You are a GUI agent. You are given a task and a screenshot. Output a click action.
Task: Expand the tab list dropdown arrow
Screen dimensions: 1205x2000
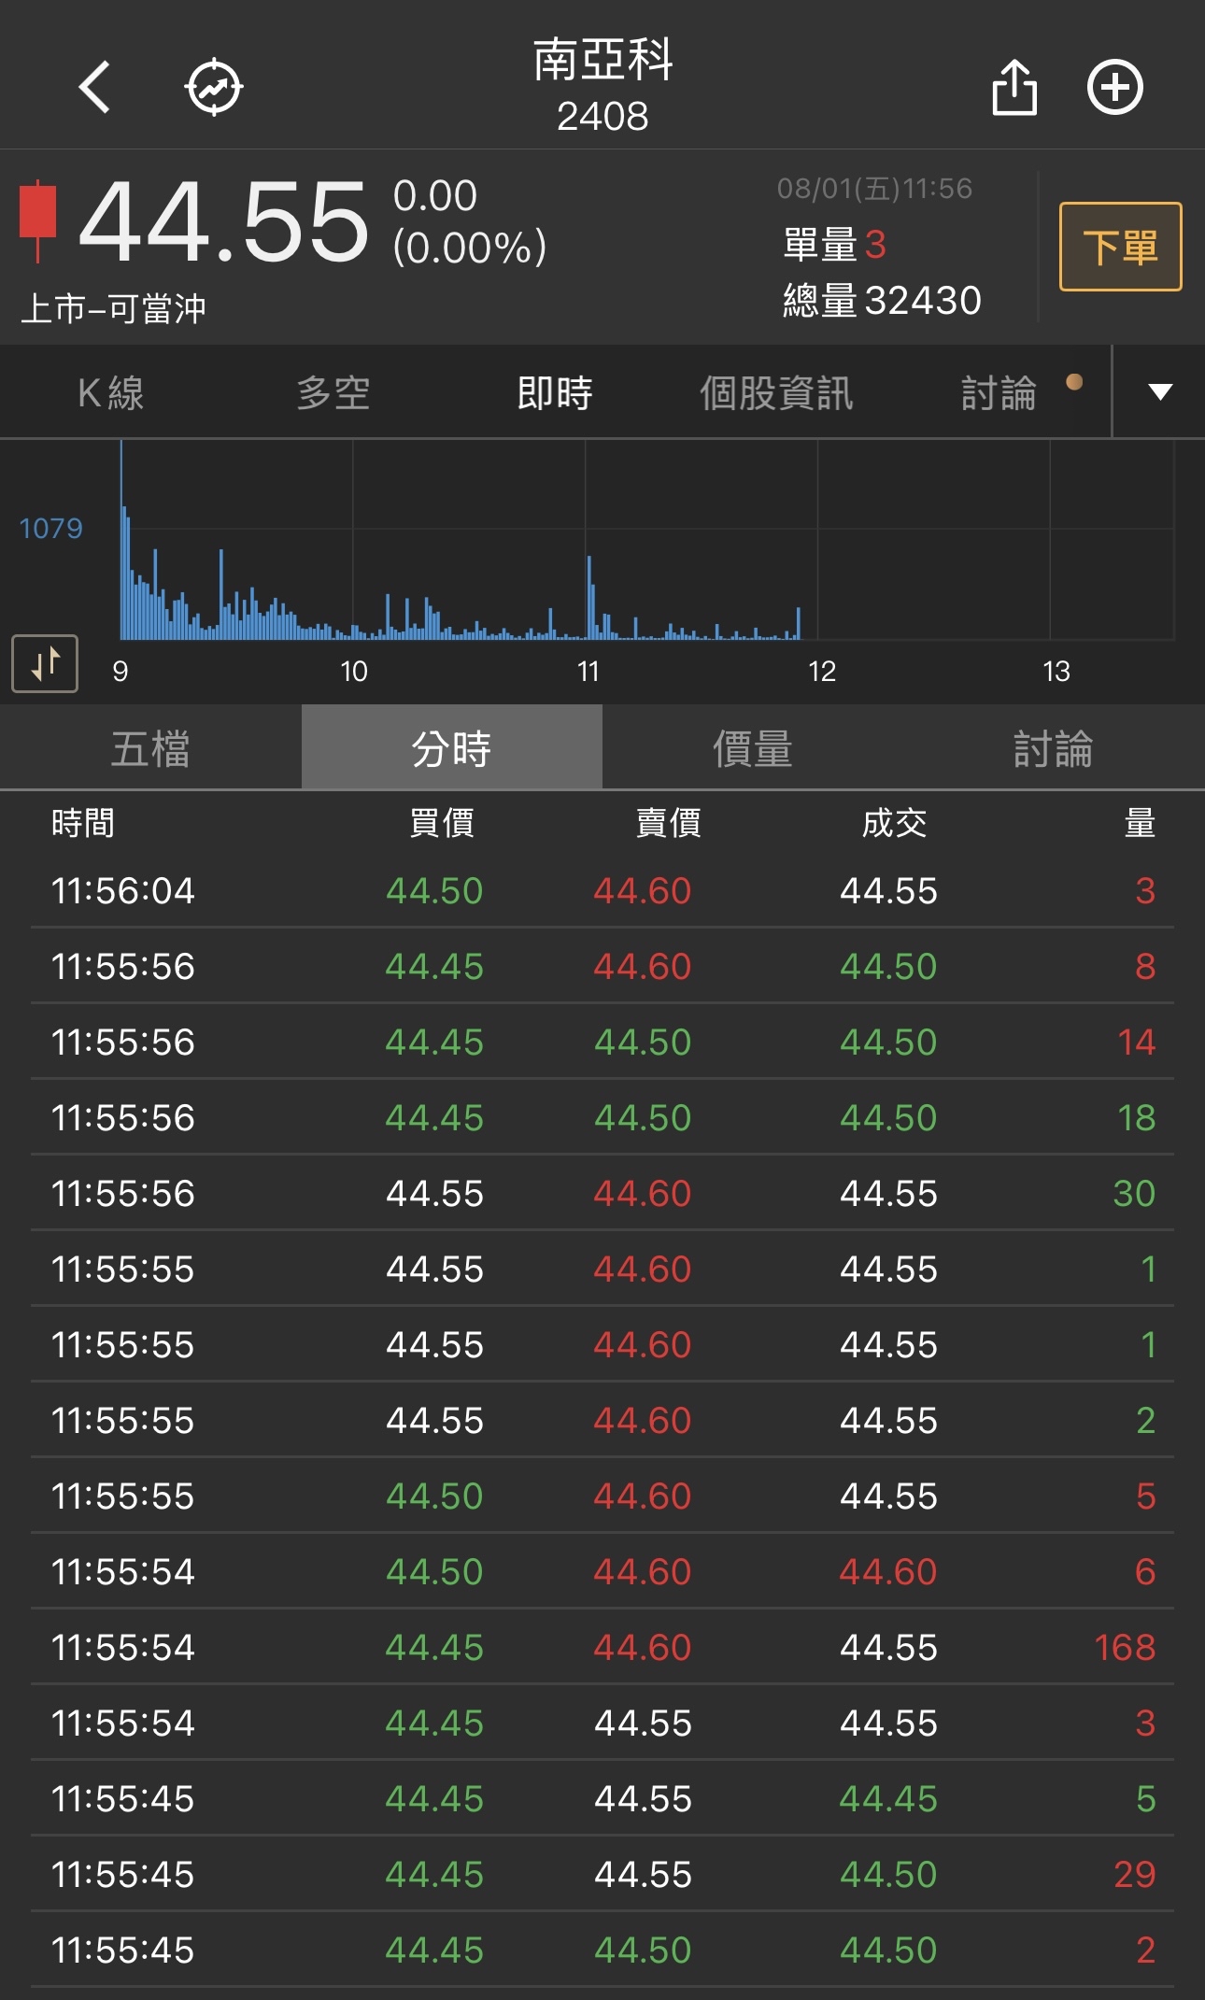[x=1159, y=391]
